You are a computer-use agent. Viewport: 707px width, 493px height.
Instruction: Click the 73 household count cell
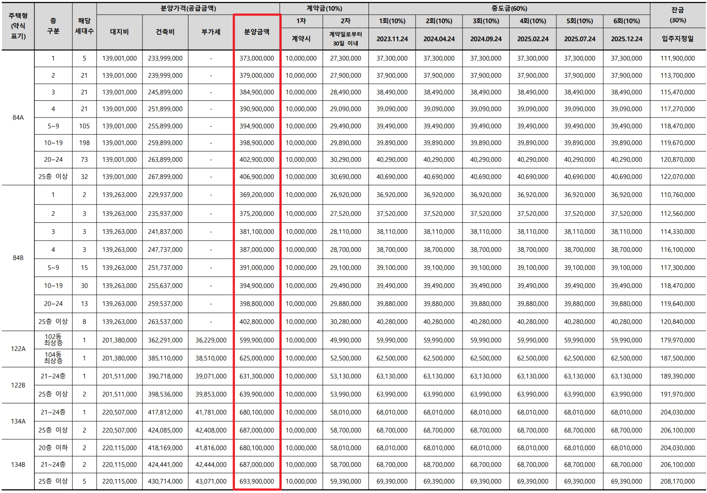84,160
